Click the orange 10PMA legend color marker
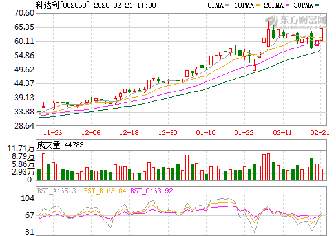This screenshot has height=236, width=336. click(258, 5)
